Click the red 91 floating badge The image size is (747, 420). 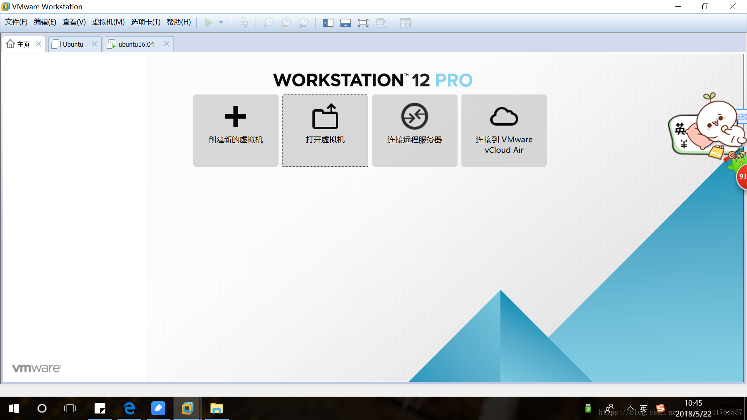pyautogui.click(x=742, y=176)
